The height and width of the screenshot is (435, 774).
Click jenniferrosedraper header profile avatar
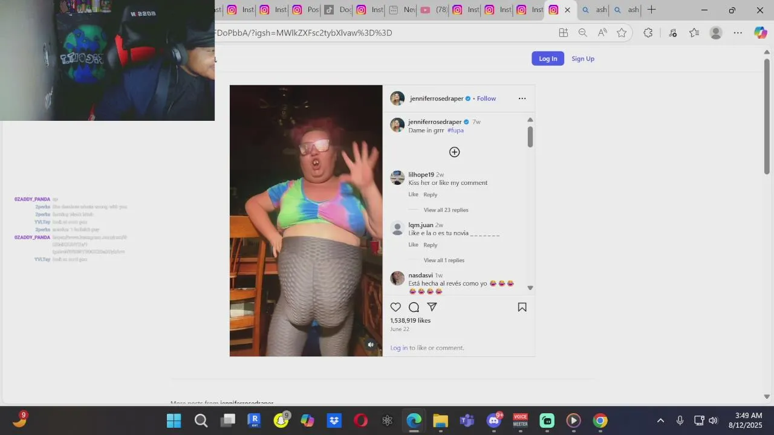397,98
